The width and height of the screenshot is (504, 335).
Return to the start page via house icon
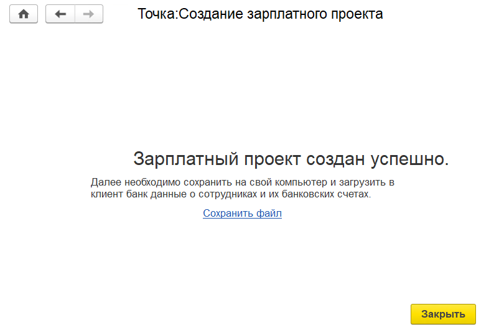tap(24, 14)
